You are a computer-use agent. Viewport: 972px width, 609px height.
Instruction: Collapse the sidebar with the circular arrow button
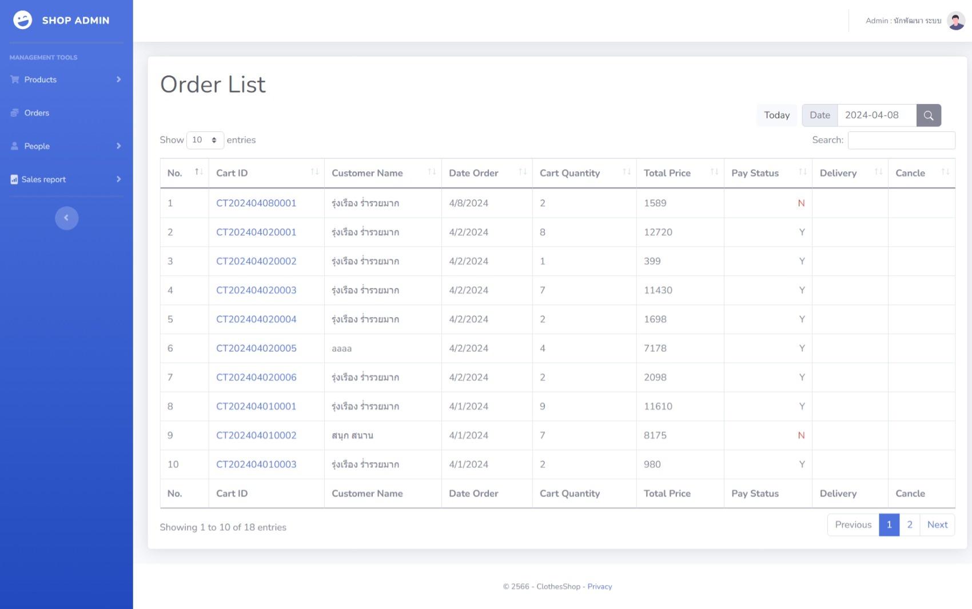click(66, 218)
